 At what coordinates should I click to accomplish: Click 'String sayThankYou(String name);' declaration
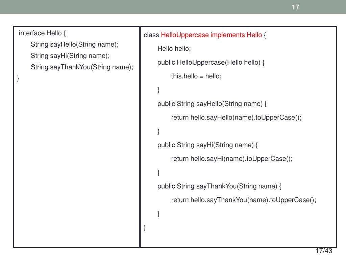[x=82, y=67]
